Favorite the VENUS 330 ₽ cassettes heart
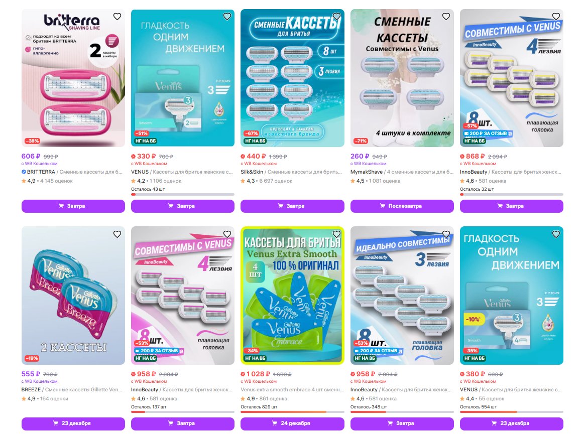586x436 pixels. 227,17
